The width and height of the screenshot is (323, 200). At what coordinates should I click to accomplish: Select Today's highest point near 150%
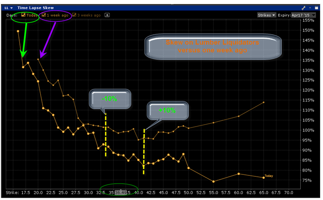click(18, 31)
